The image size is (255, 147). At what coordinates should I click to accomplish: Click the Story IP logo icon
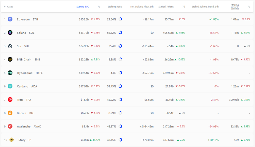point(12,140)
